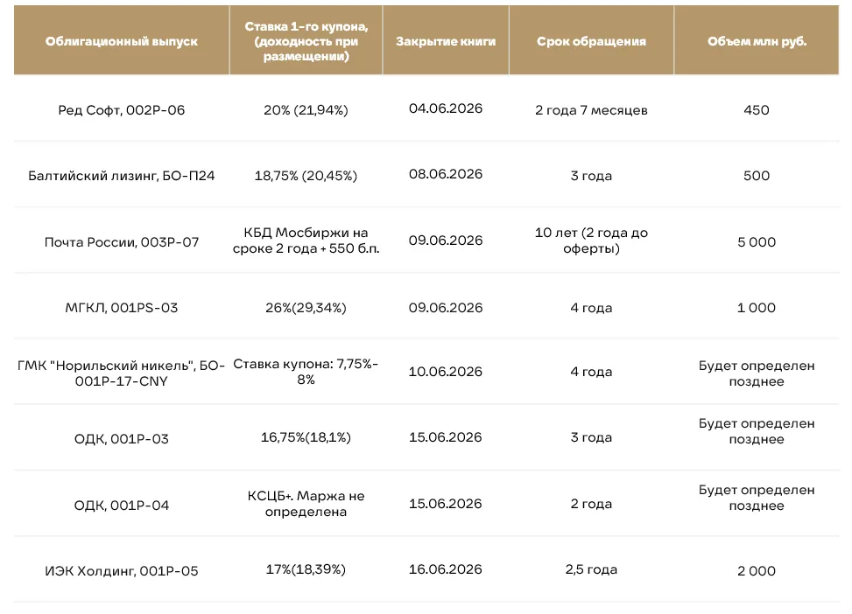Click the 'Закрытие книги' header cell
Image resolution: width=852 pixels, height=614 pixels.
coord(446,41)
